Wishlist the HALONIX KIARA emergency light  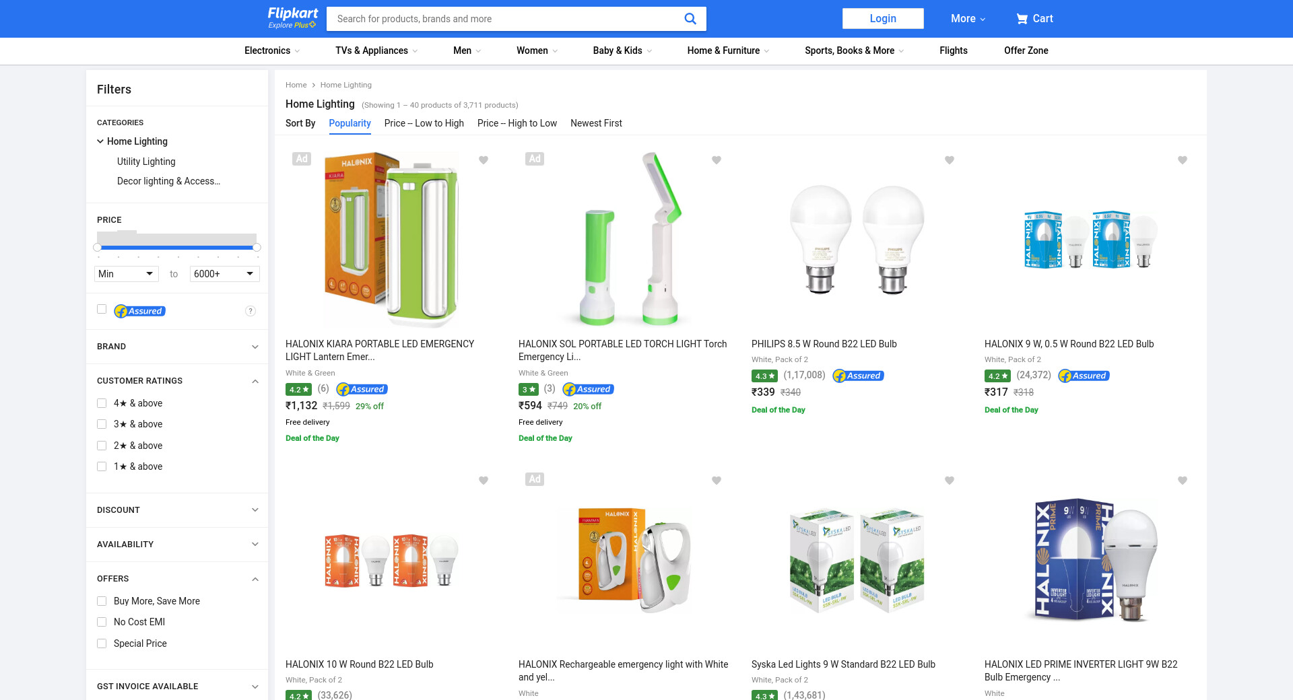click(x=484, y=160)
